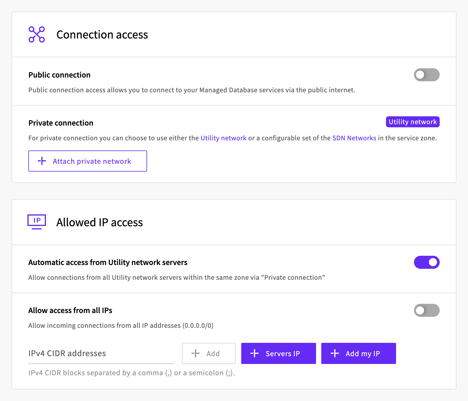Click the Public connection access description text
This screenshot has height=401, width=468.
pos(192,90)
